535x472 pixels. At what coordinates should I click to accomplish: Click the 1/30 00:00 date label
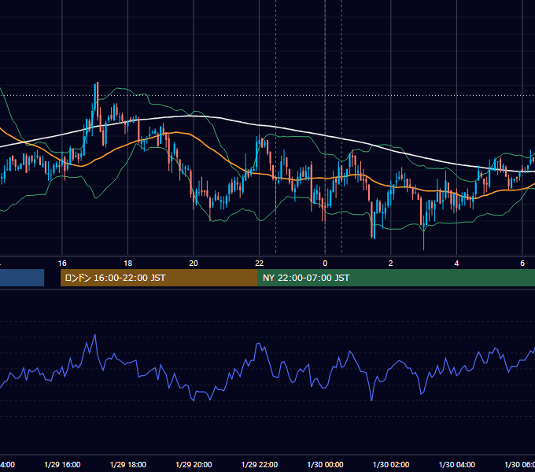tap(325, 464)
